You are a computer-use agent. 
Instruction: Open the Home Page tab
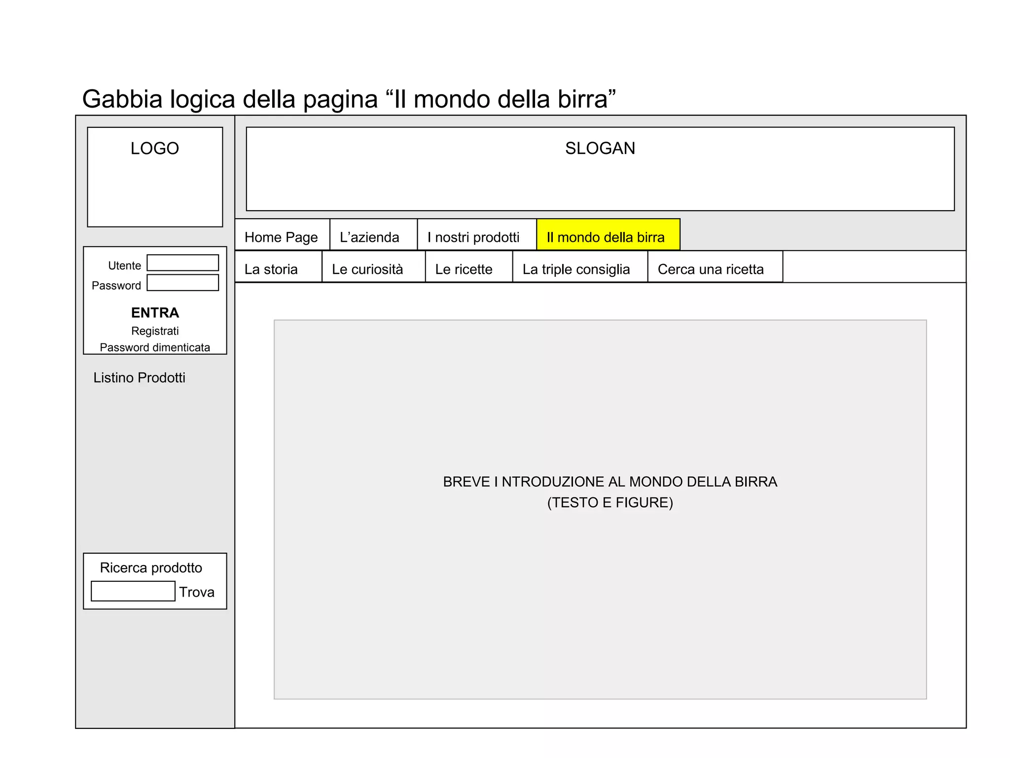pos(282,235)
